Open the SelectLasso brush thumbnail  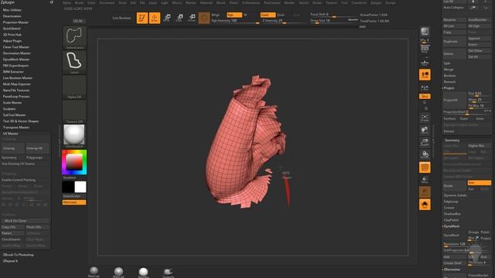(x=74, y=38)
